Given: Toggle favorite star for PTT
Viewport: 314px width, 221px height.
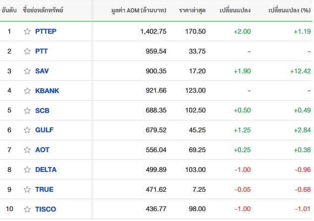Looking at the screenshot, I should coord(27,52).
